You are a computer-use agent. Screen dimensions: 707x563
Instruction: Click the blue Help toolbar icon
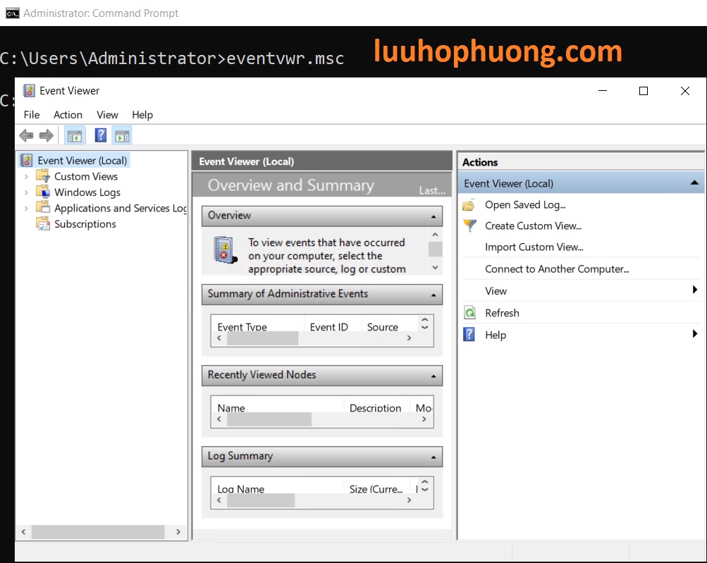coord(101,135)
